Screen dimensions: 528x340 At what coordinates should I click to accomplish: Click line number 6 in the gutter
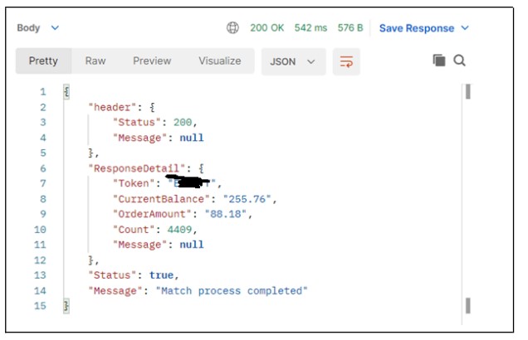(x=42, y=168)
